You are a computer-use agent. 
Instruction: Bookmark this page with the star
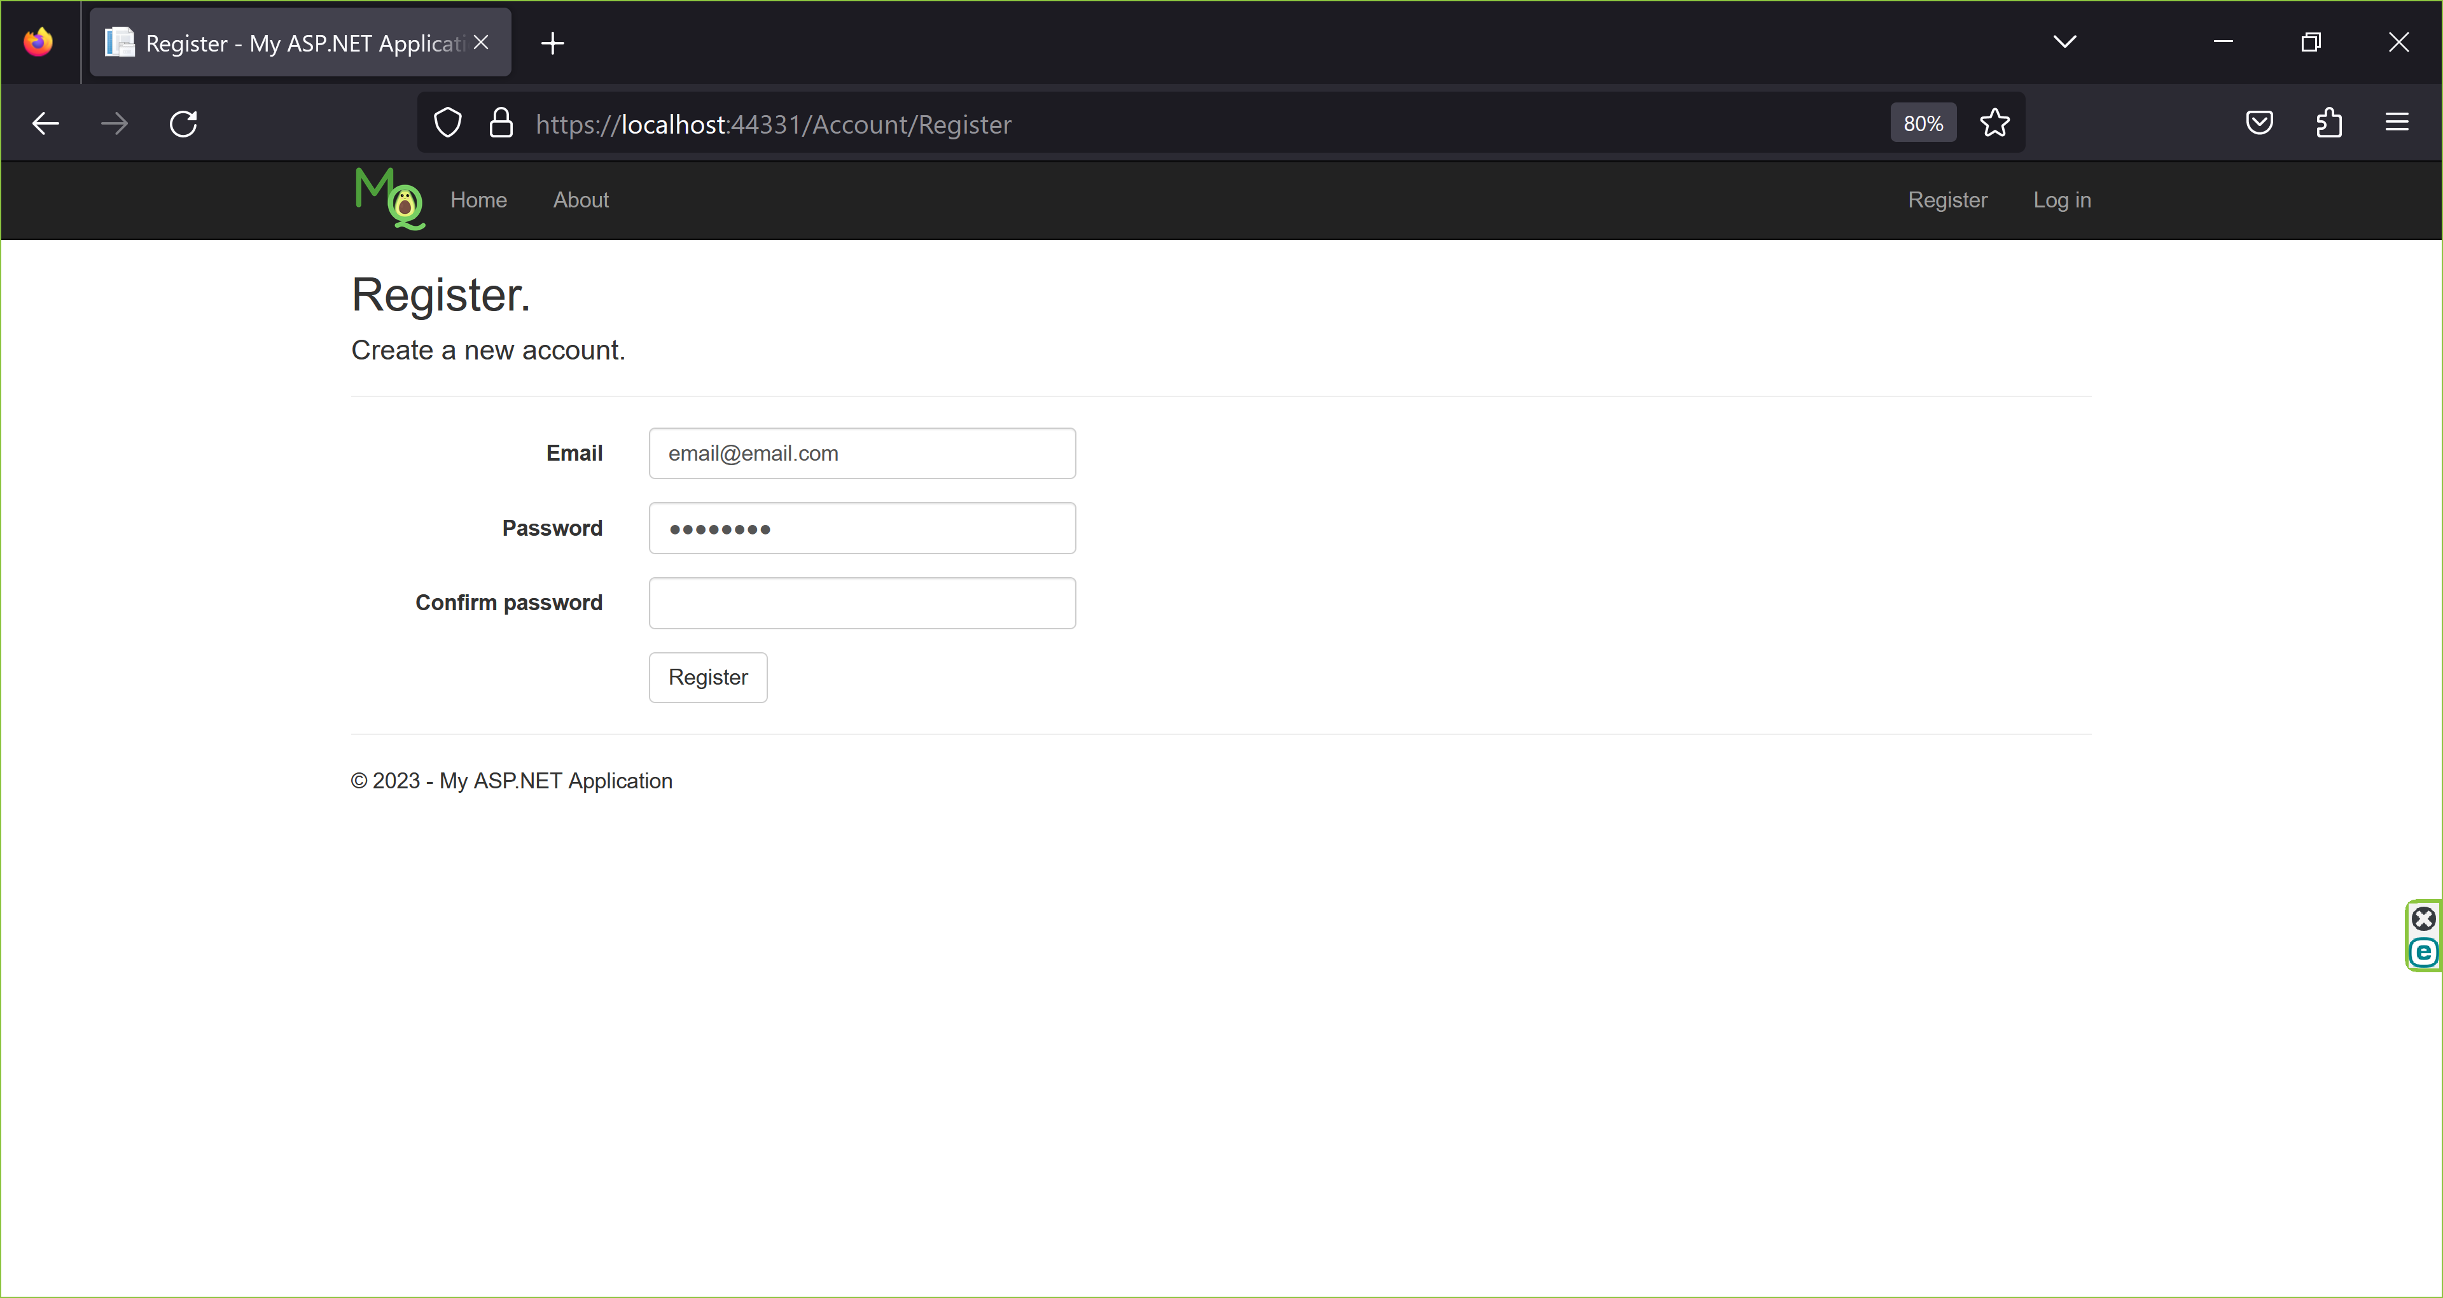point(1994,123)
